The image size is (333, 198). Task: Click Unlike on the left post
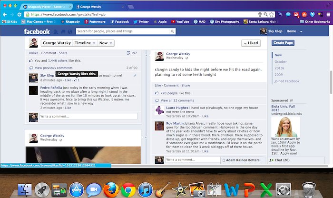coord(34,53)
